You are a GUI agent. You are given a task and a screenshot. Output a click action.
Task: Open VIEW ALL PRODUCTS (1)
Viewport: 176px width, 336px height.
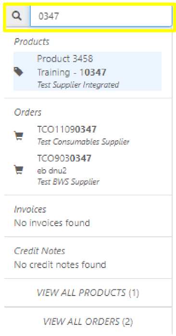(x=88, y=293)
